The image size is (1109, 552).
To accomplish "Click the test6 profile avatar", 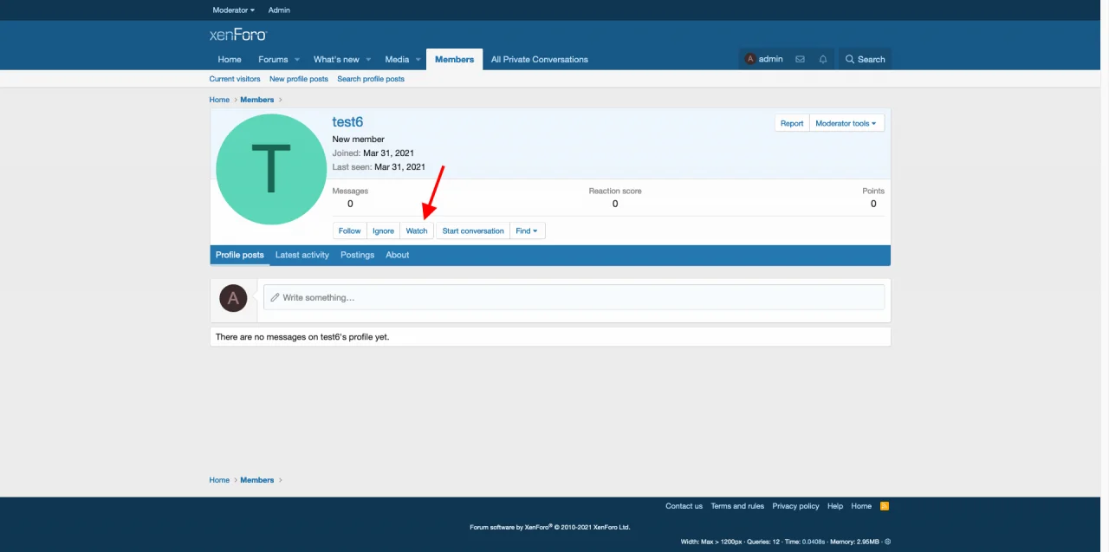I will [271, 169].
